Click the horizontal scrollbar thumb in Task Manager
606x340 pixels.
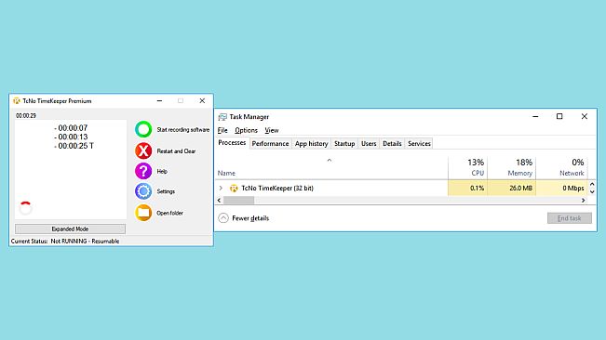pos(239,201)
